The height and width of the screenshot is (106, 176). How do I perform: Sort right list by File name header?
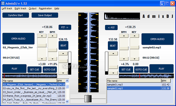134,81
